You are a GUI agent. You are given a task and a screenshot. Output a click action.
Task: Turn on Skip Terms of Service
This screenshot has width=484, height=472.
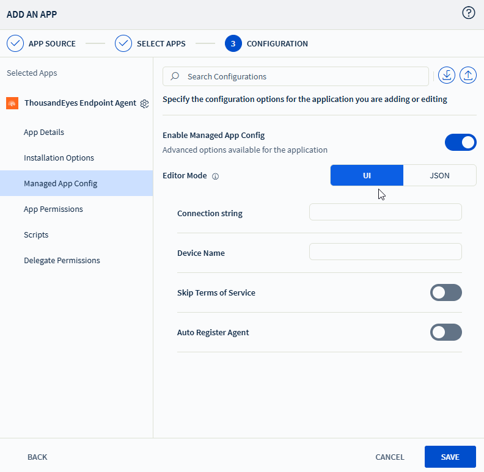point(446,292)
